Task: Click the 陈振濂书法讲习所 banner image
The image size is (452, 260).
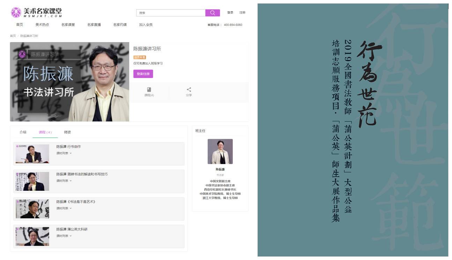Action: 69,82
